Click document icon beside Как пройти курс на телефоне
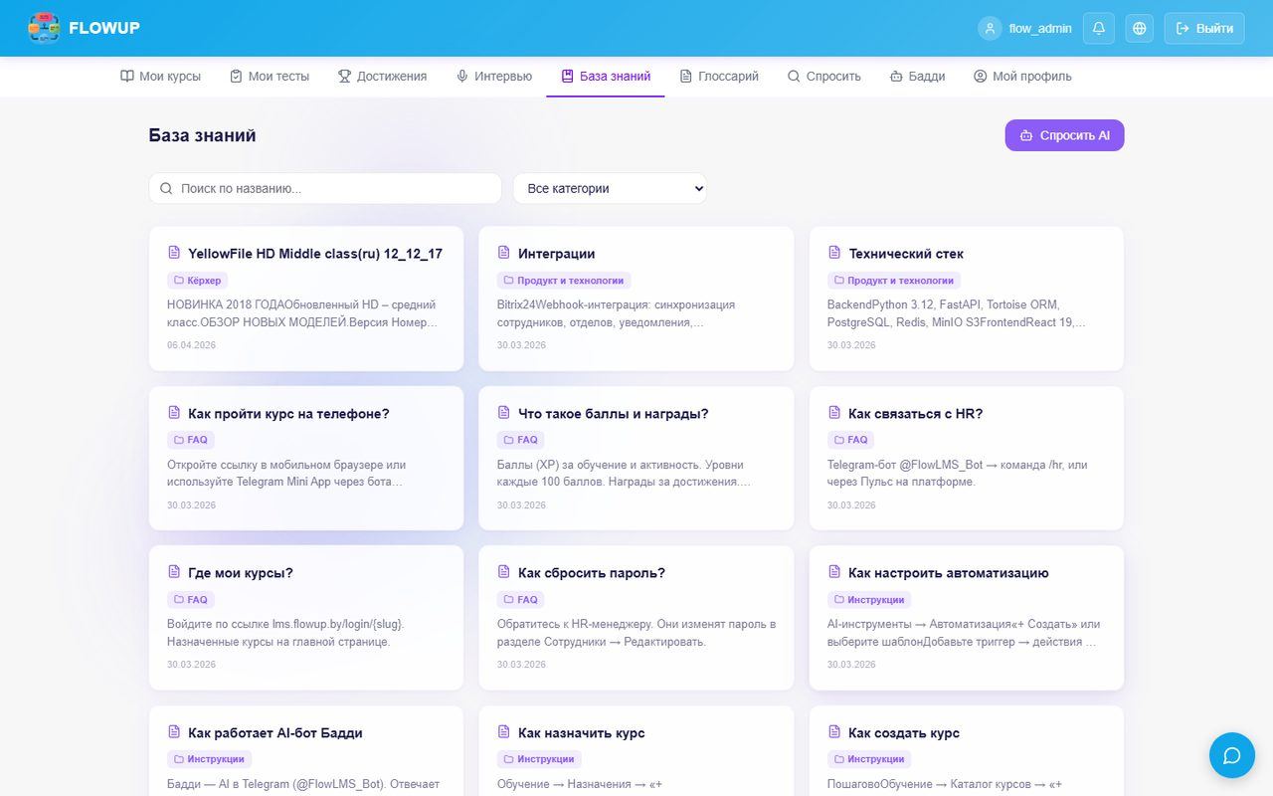The image size is (1273, 796). click(x=174, y=413)
